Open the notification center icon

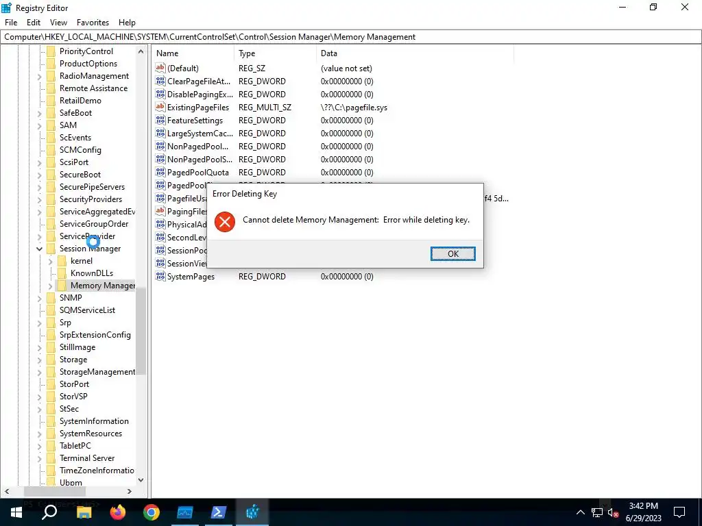679,512
